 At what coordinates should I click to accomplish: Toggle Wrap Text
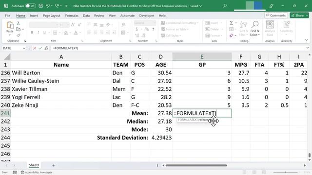point(123,25)
